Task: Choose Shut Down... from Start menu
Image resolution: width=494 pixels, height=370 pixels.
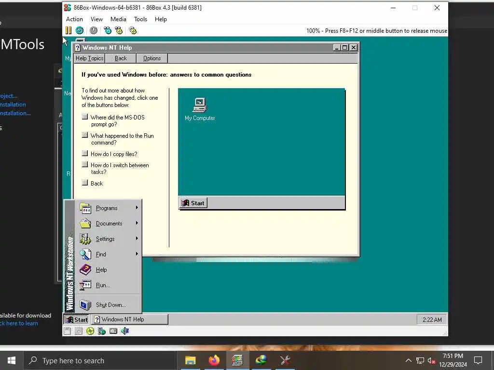Action: coord(108,305)
